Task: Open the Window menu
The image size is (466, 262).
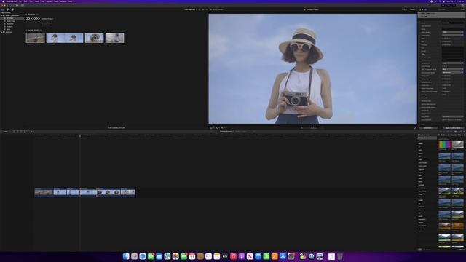Action: 63,1
